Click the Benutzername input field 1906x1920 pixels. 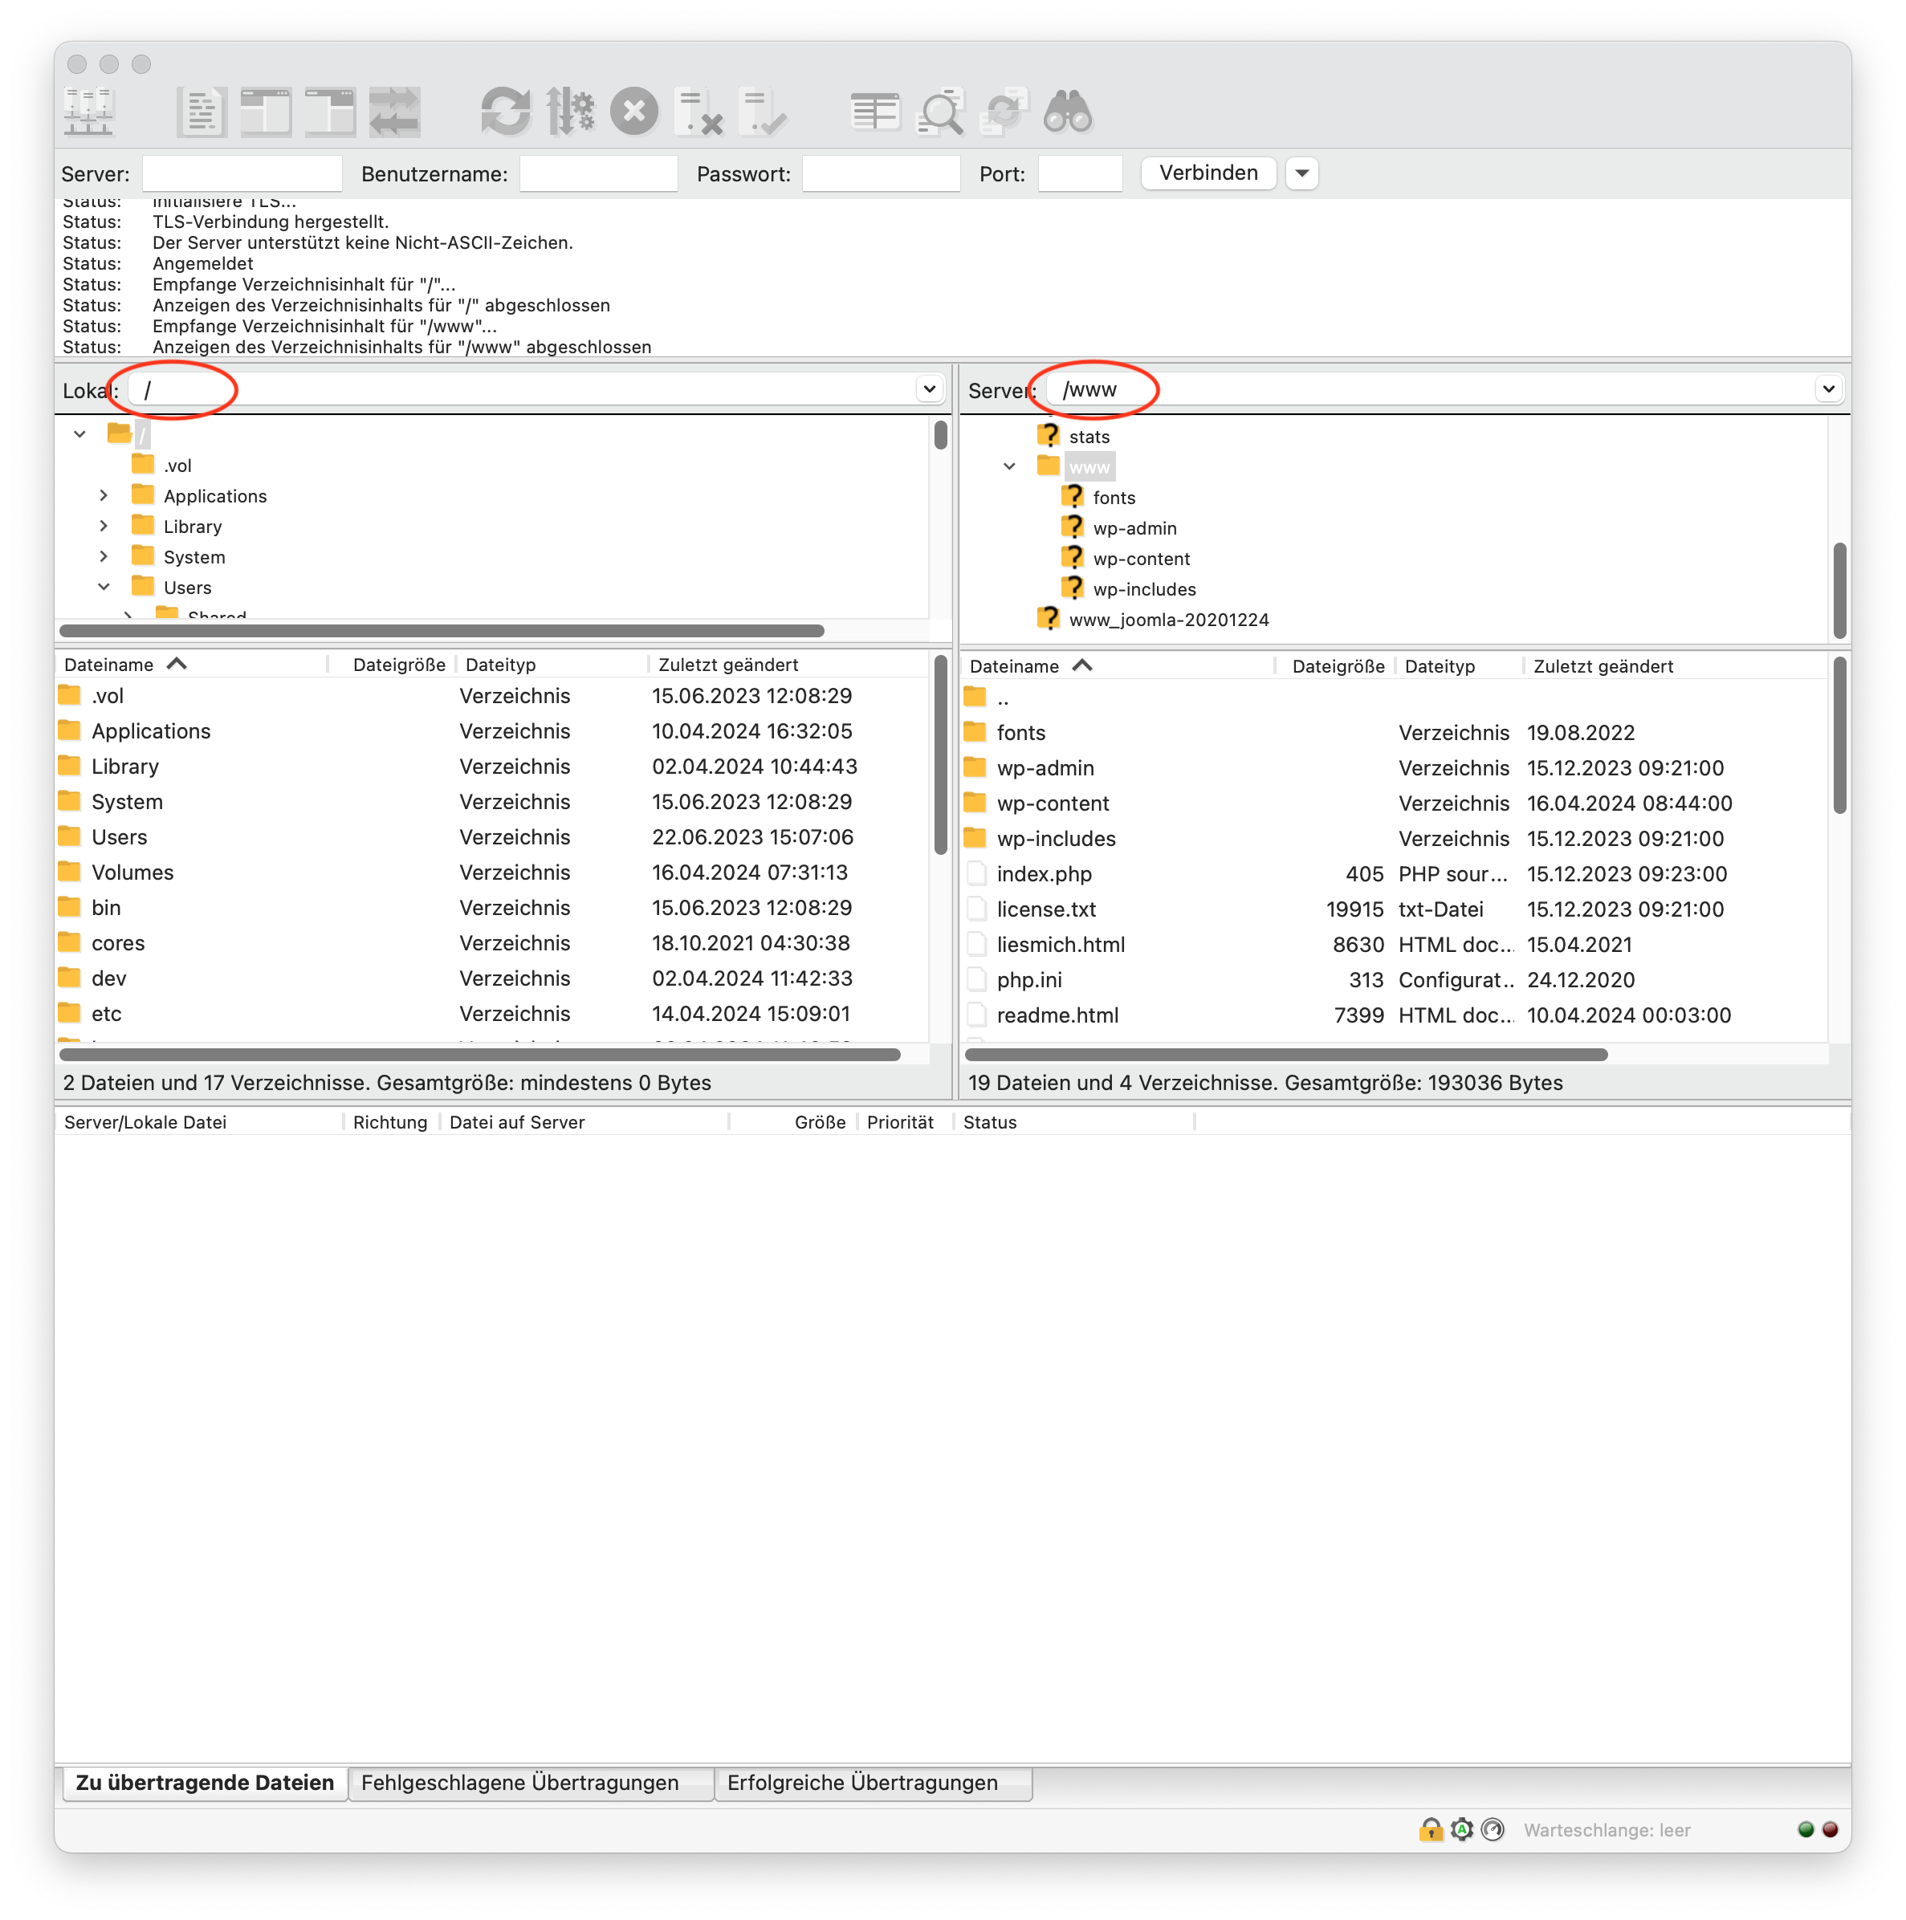[x=599, y=174]
